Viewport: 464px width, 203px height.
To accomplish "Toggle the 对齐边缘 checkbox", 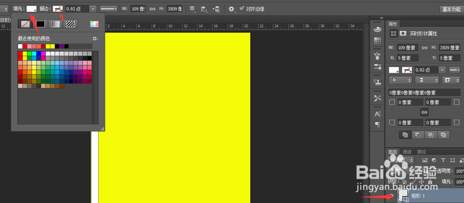I will coord(241,8).
